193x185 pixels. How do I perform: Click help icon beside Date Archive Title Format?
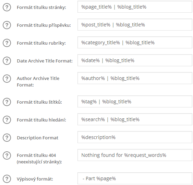[7, 61]
